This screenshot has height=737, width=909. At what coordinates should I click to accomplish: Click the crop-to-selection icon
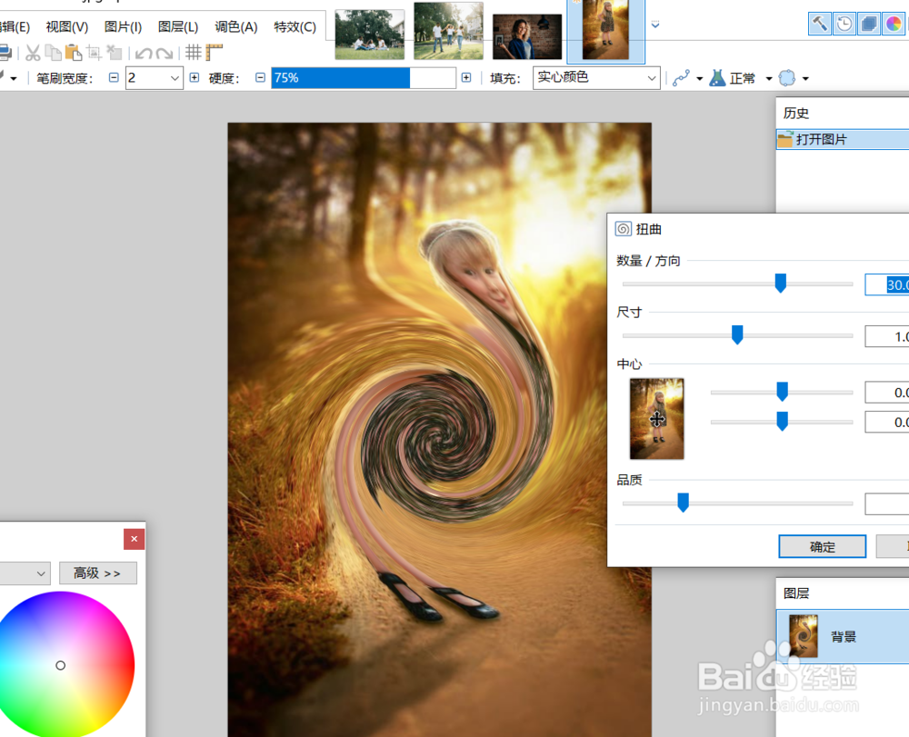click(94, 54)
